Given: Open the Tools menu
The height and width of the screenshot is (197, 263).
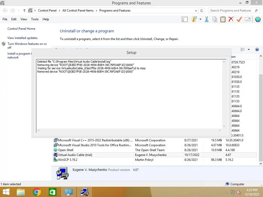Looking at the screenshot, I should pyautogui.click(x=35, y=19).
